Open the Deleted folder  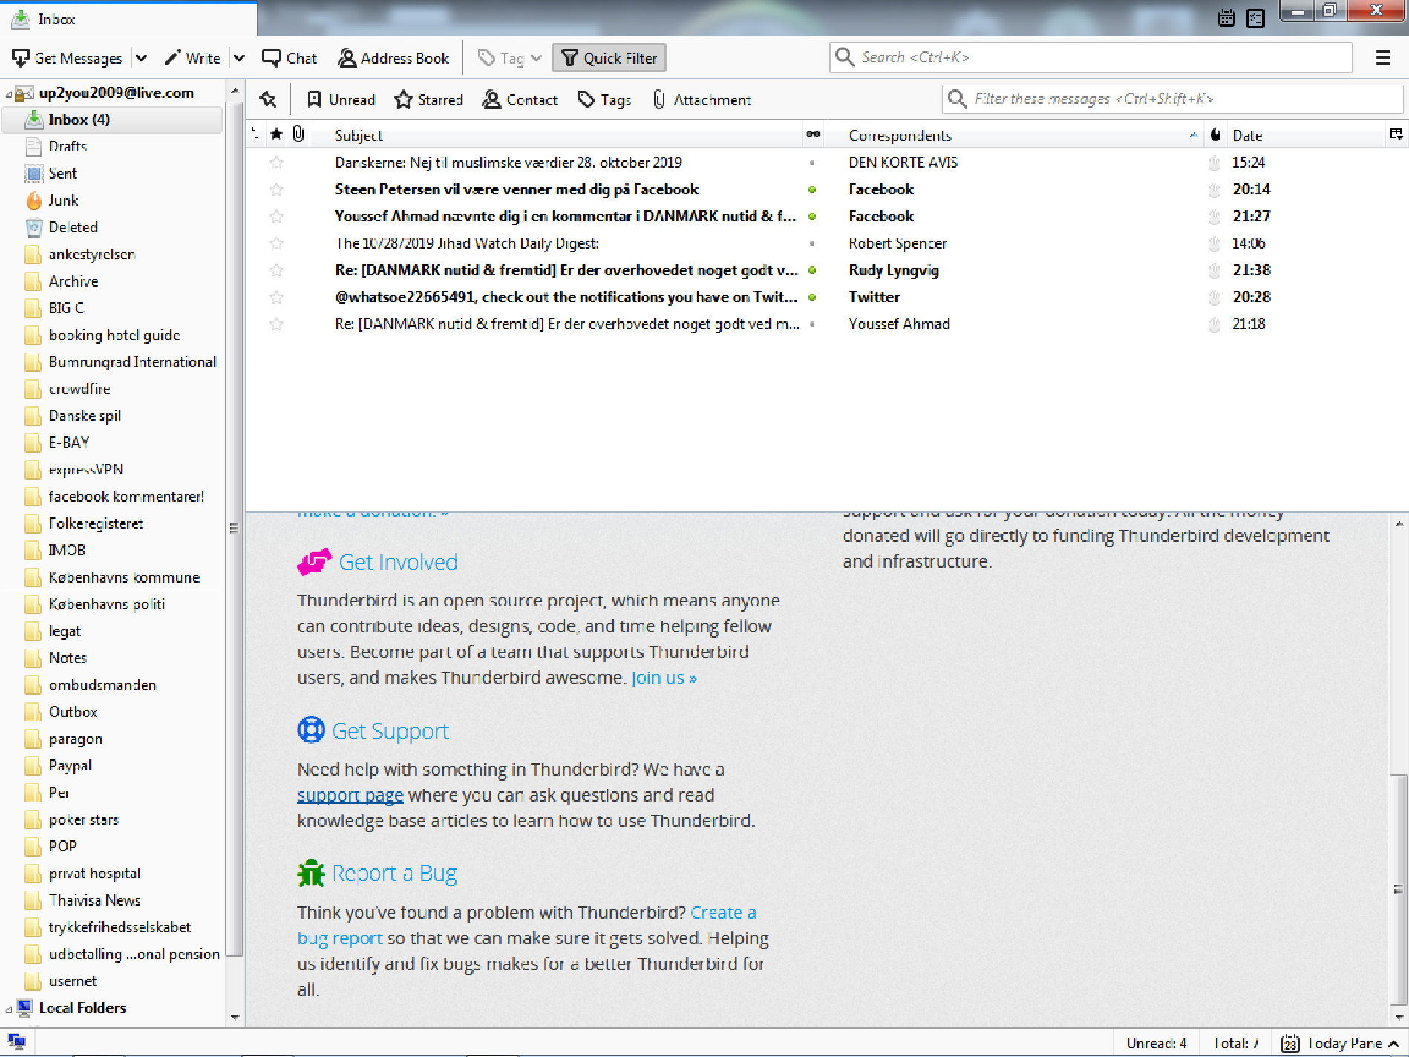[73, 227]
